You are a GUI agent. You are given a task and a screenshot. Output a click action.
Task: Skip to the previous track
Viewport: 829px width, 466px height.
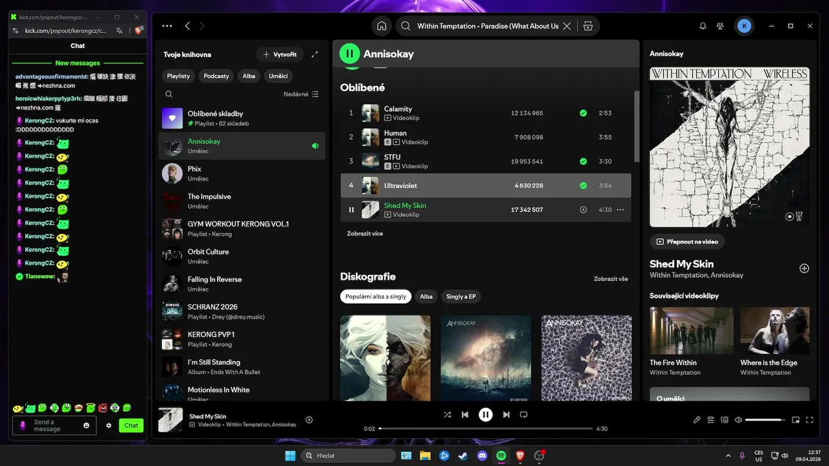(465, 415)
